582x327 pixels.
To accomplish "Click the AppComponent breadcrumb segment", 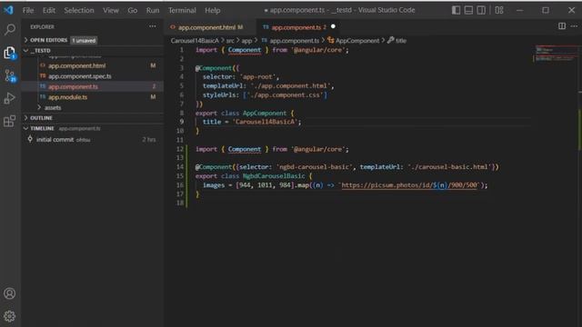I will point(354,40).
